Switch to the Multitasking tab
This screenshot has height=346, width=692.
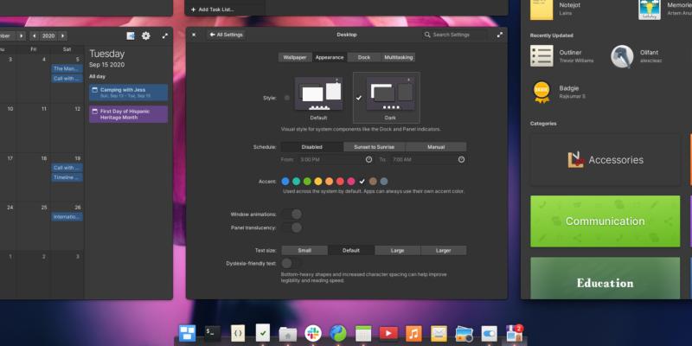398,57
